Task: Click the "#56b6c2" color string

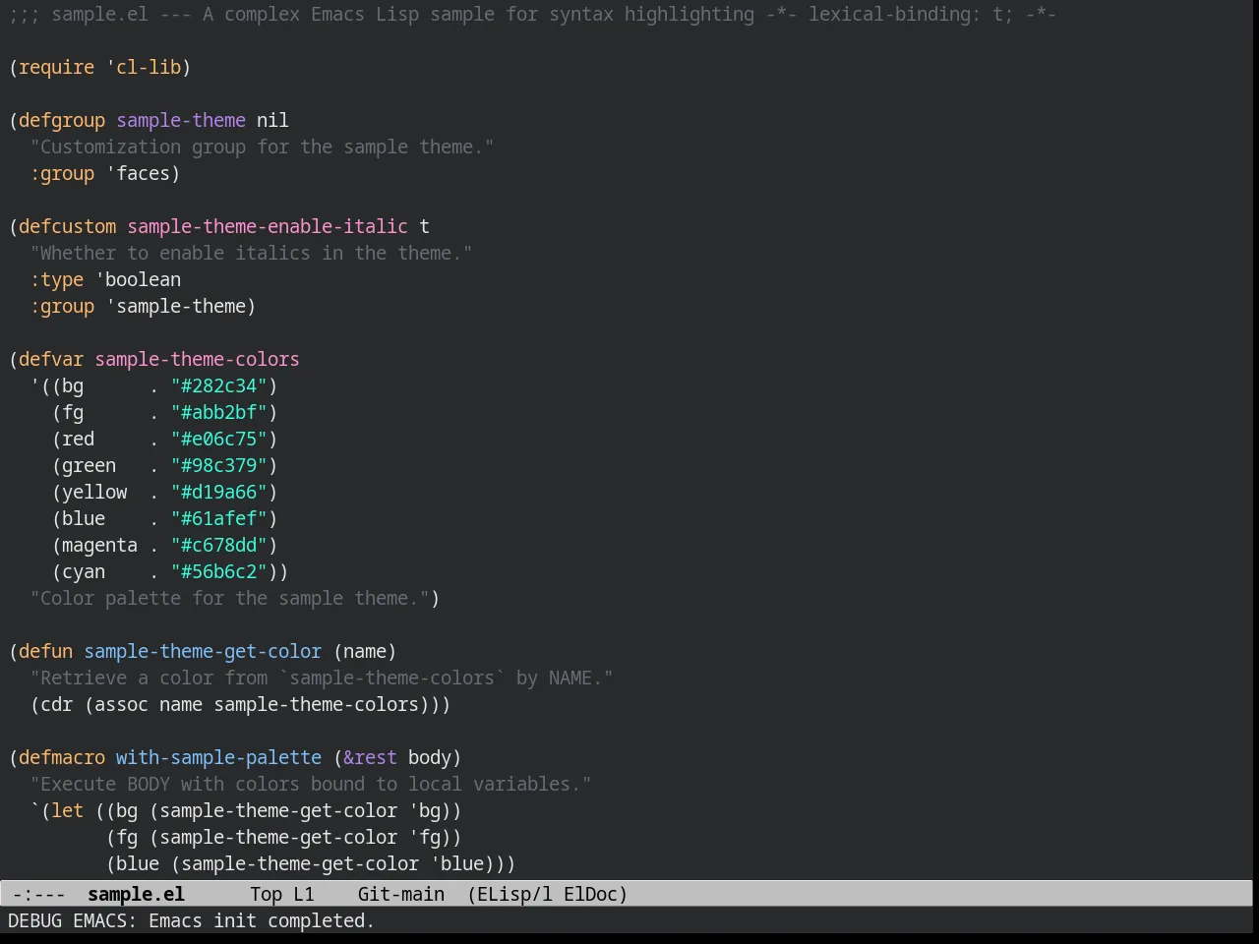Action: 219,571
